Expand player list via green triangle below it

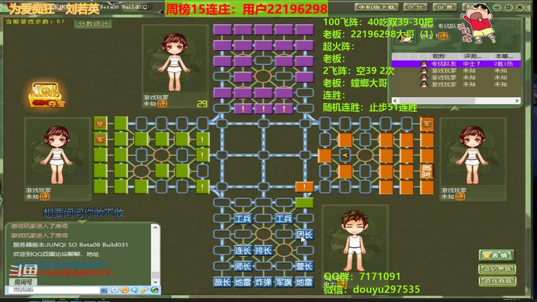point(455,108)
